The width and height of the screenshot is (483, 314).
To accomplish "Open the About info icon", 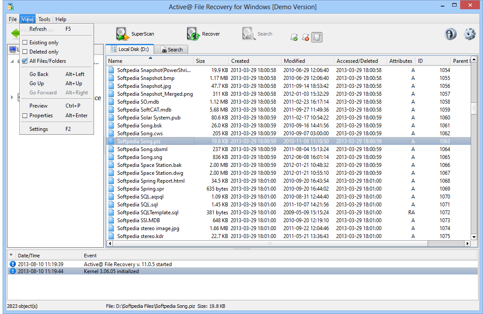I will click(x=450, y=34).
